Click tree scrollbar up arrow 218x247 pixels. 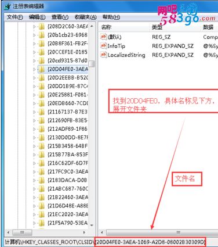point(92,26)
